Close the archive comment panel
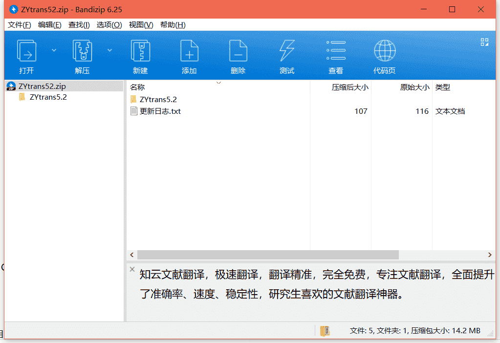 tap(132, 269)
